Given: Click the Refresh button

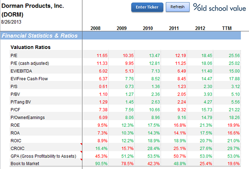Looking at the screenshot, I should click(x=178, y=7).
